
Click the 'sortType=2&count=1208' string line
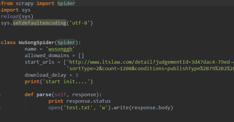(150, 68)
